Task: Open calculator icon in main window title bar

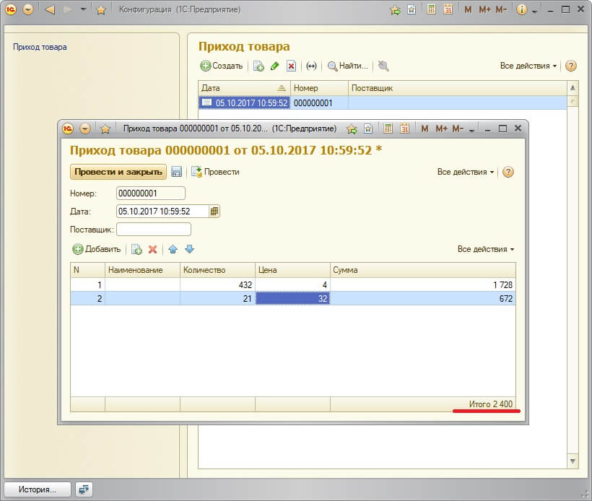Action: coord(431,9)
